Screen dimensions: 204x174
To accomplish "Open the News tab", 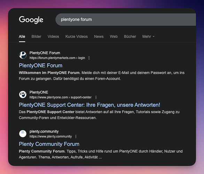I will coord(99,37).
